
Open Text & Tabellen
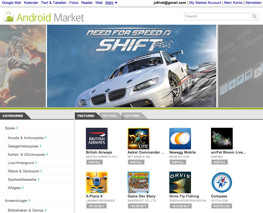pos(54,3)
